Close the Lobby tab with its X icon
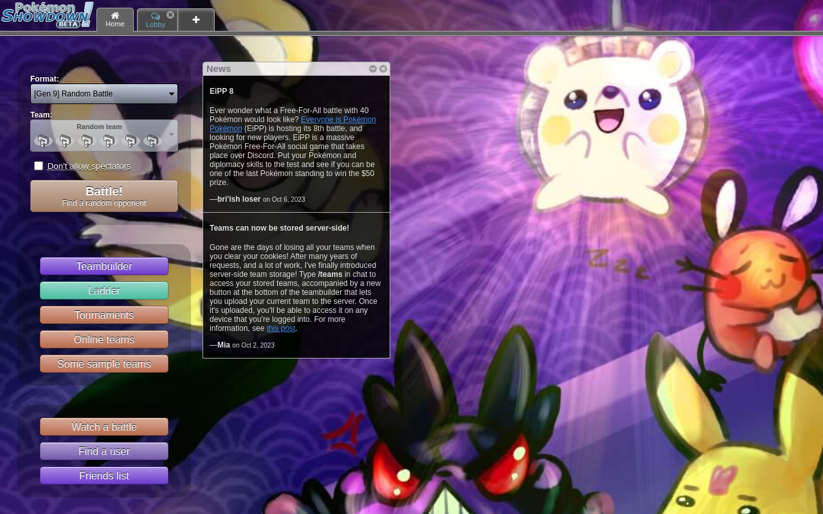The width and height of the screenshot is (823, 514). coord(170,15)
